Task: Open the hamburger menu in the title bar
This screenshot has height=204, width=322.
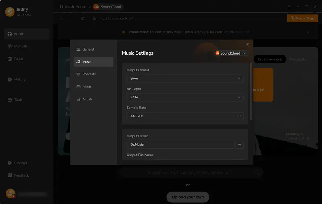Action: (x=289, y=7)
